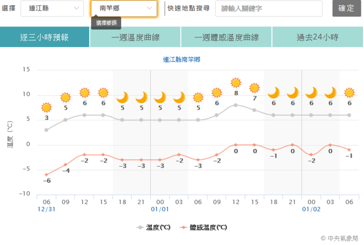
Task: Click the sun icon above temperature 3
Action: (x=46, y=107)
